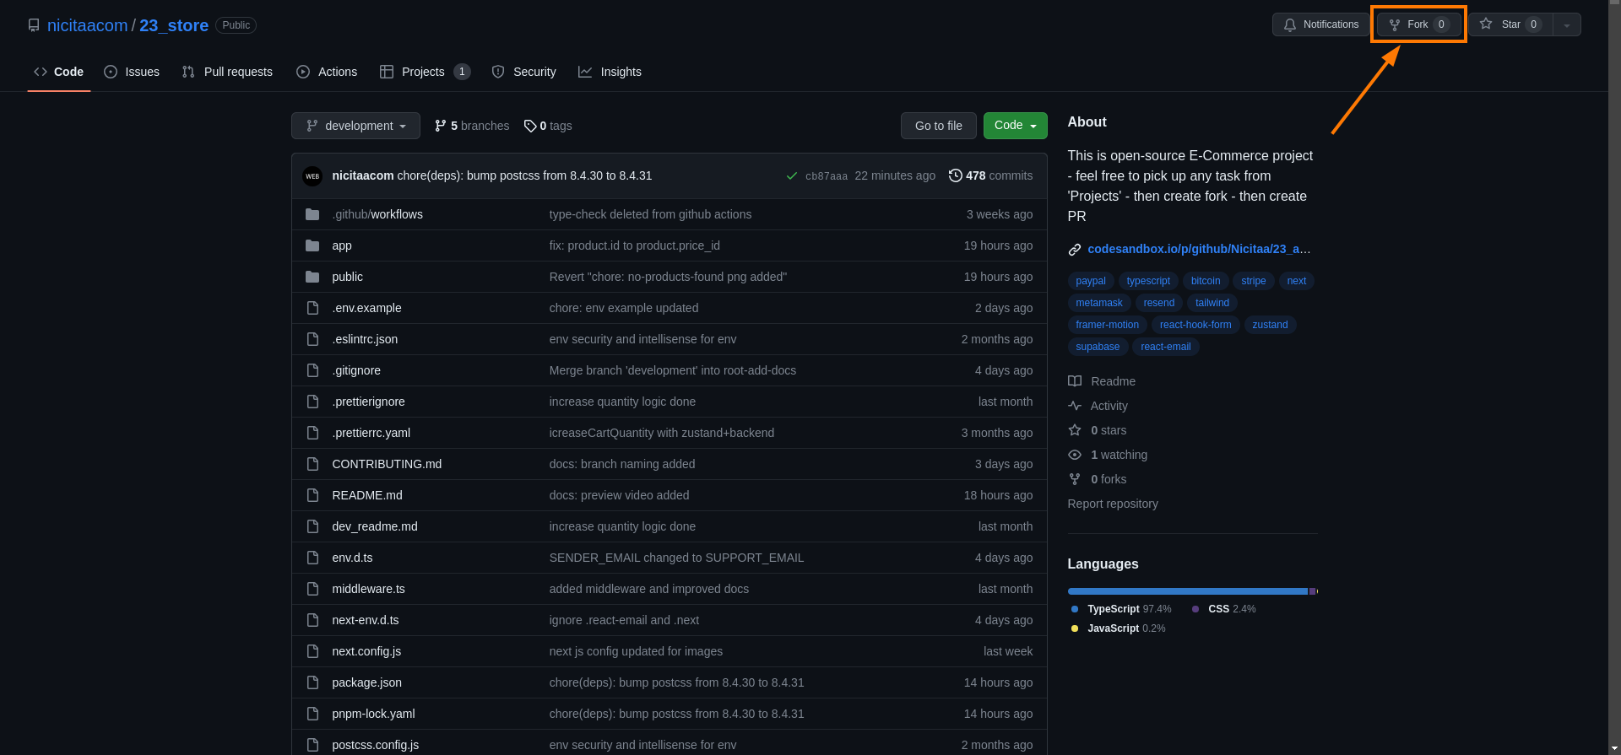Open middleware.ts

pos(368,589)
